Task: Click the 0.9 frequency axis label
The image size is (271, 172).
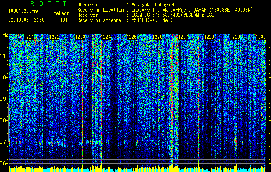Action: pyautogui.click(x=4, y=99)
